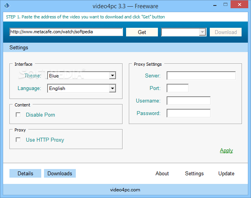Screen dimensions: 251x198
Task: Minimize the video4pc window
Action: [215, 5]
